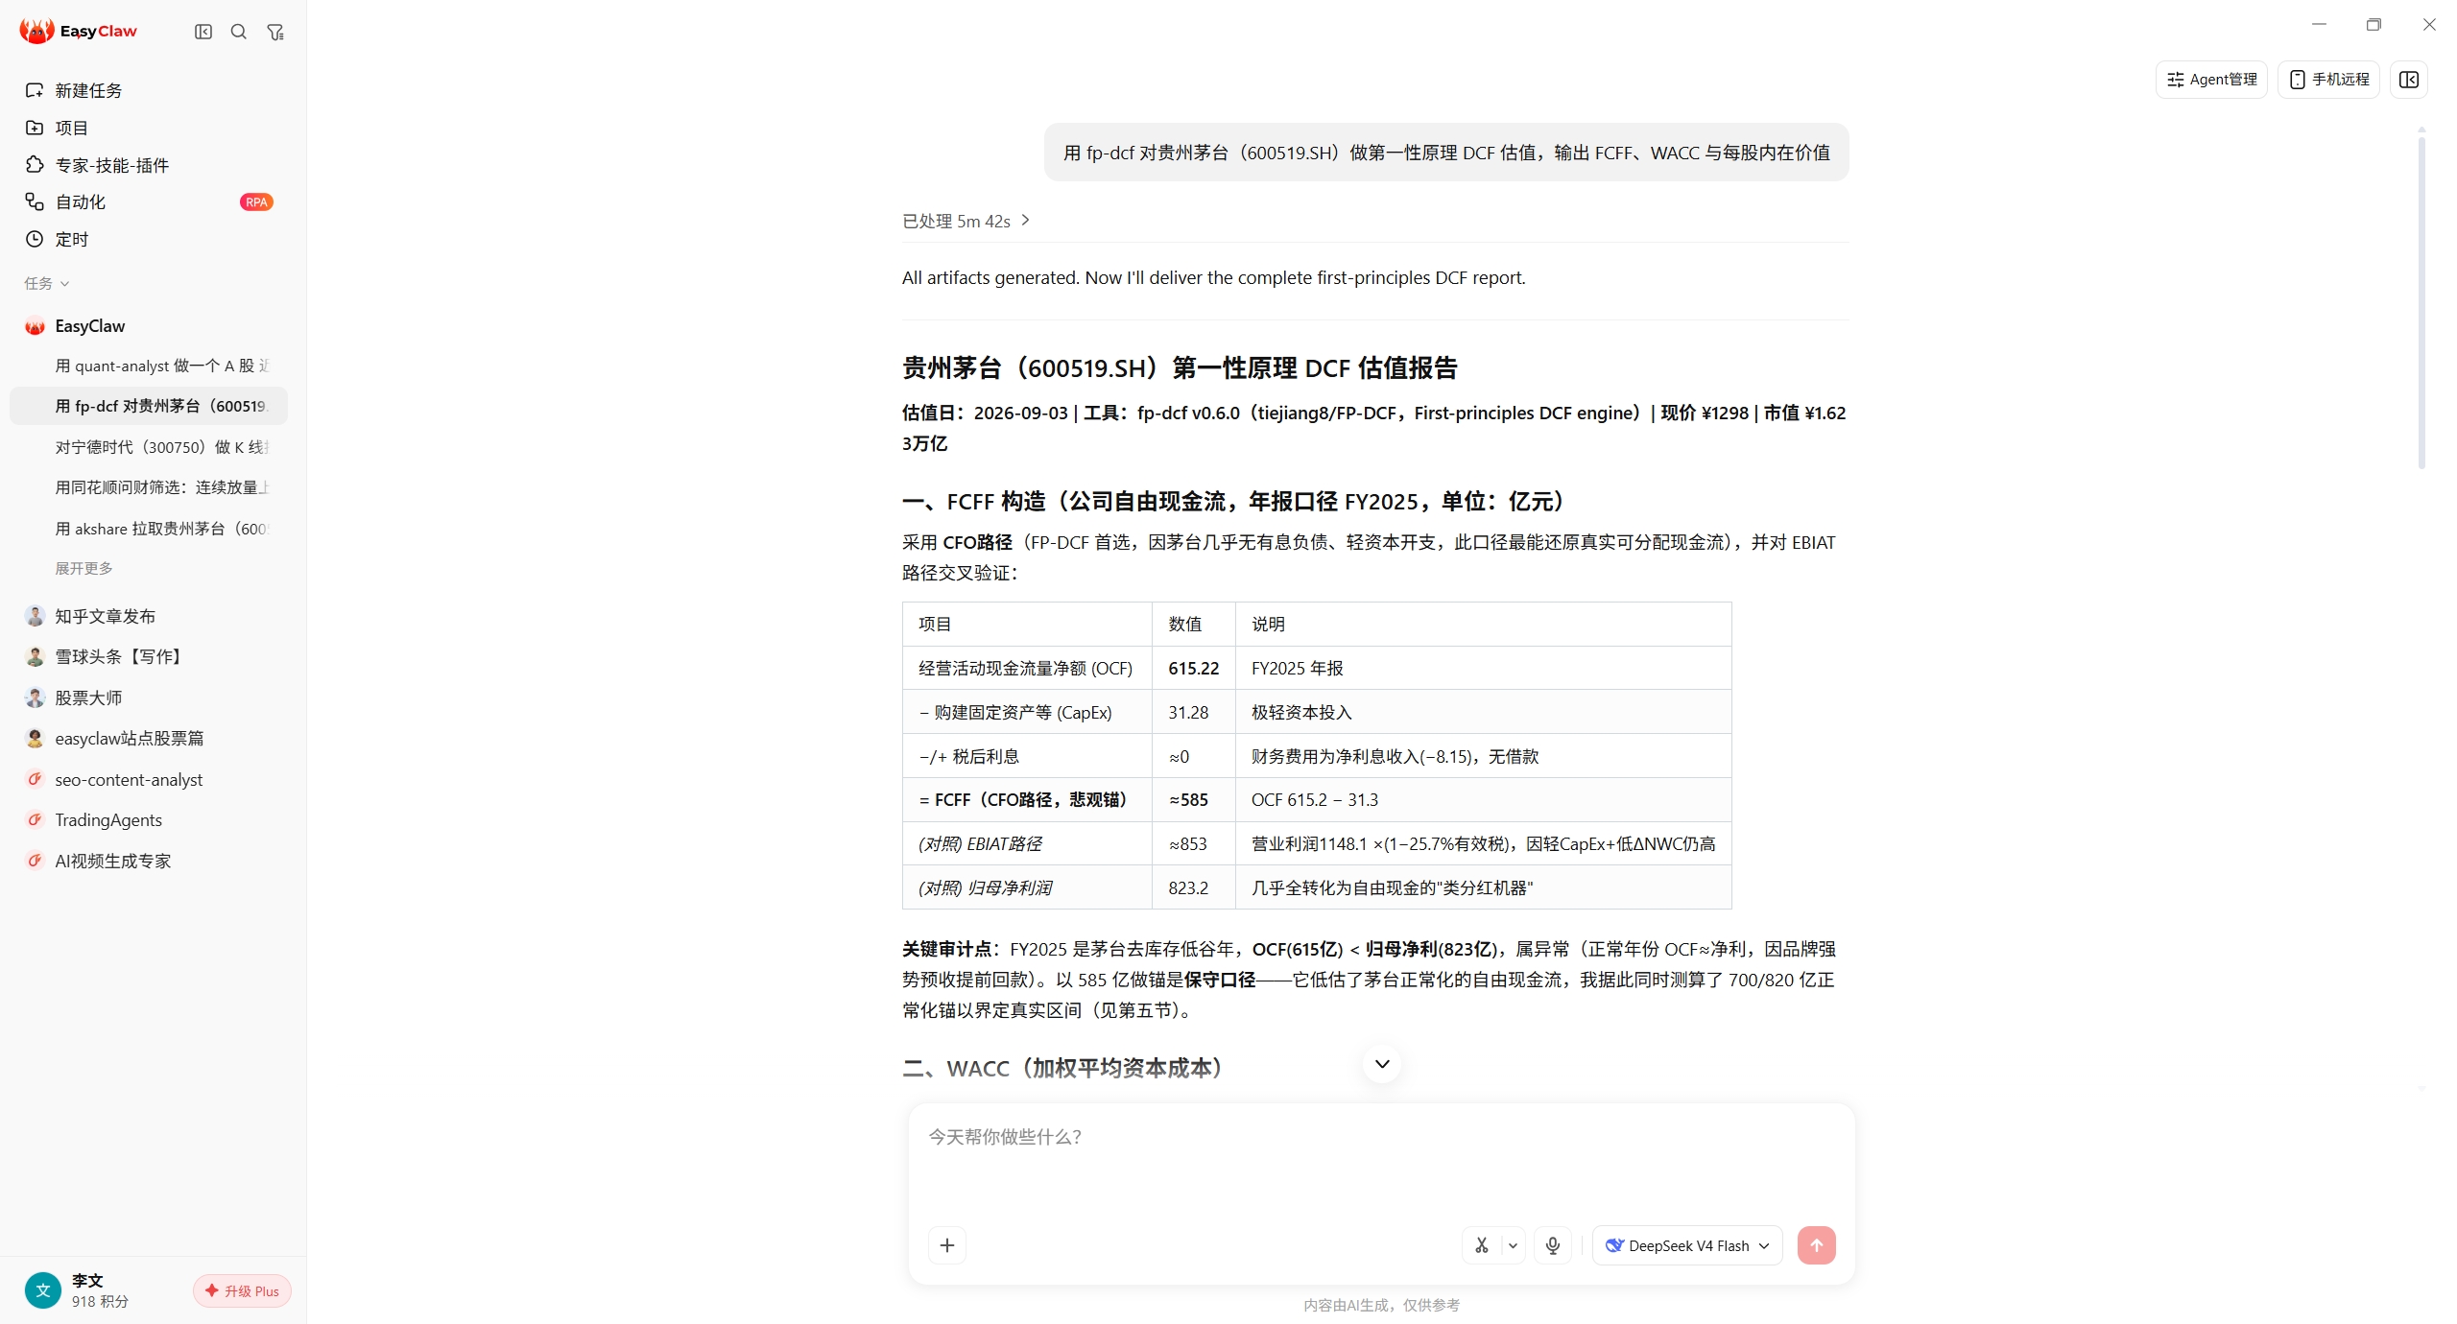
Task: Click the 专家-技能-插件 puzzle icon
Action: click(35, 165)
